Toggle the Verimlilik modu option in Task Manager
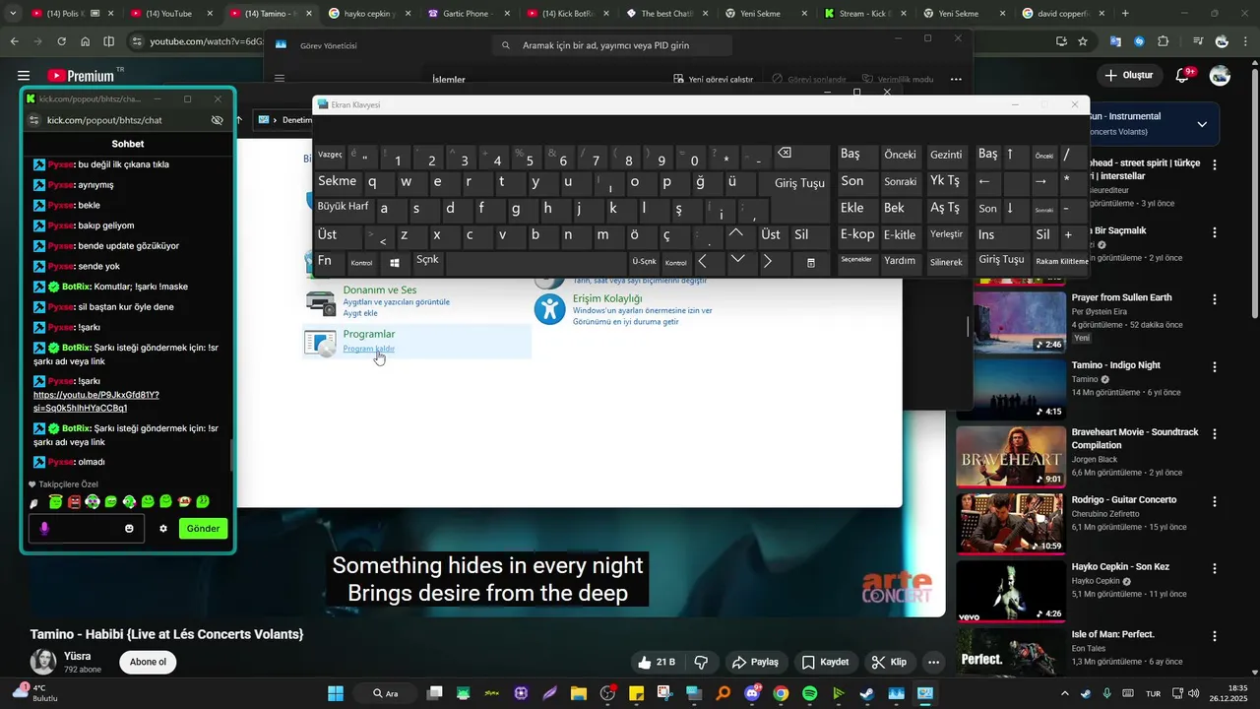 (898, 79)
